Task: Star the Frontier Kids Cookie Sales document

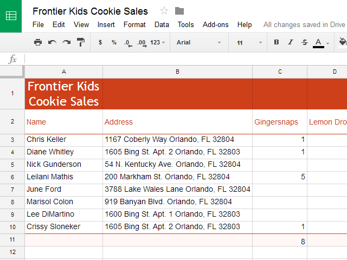Action: pyautogui.click(x=164, y=11)
